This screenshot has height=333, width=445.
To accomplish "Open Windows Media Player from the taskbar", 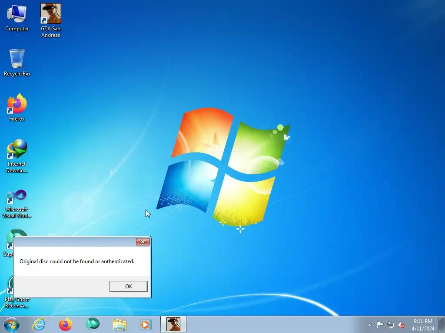I will 146,324.
